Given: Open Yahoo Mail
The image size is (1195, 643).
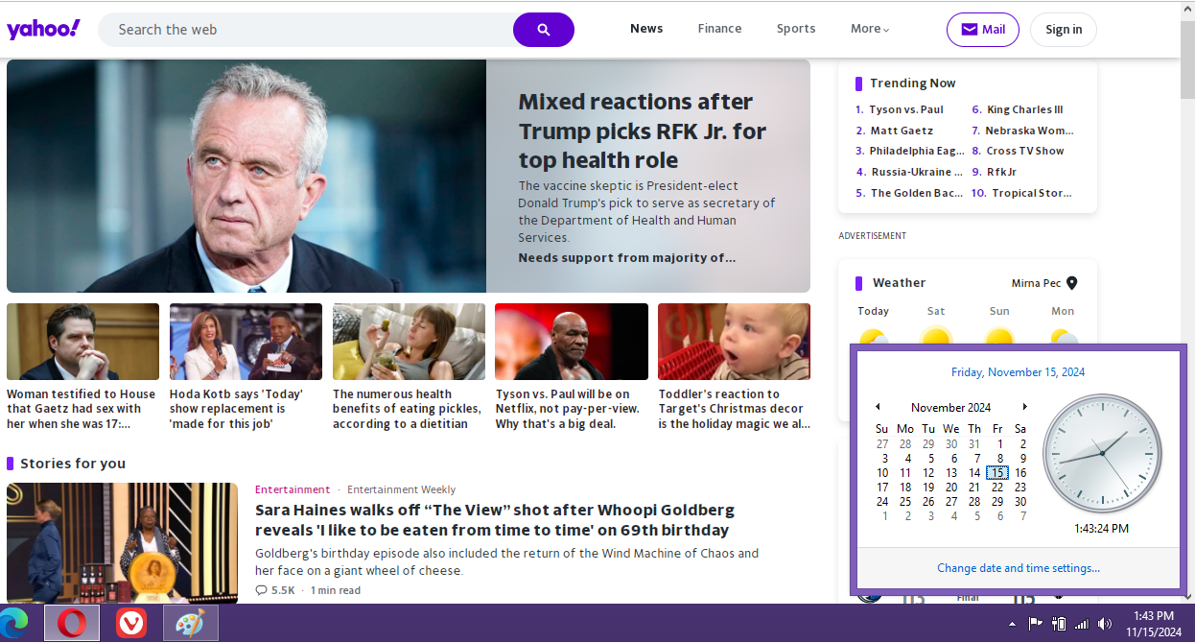Looking at the screenshot, I should 983,30.
